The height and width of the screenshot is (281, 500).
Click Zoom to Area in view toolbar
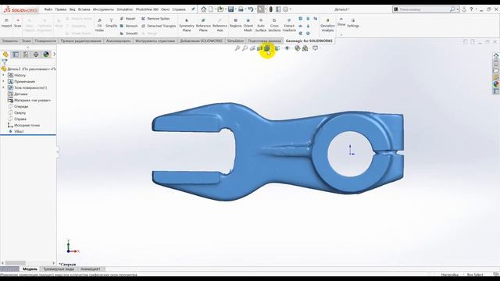(245, 48)
